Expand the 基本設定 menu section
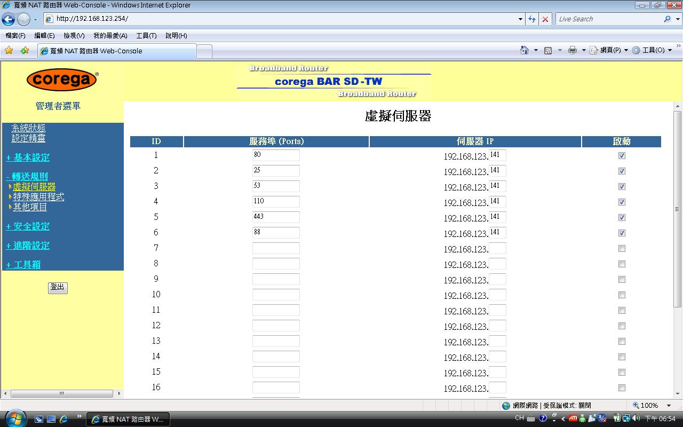 pyautogui.click(x=28, y=157)
